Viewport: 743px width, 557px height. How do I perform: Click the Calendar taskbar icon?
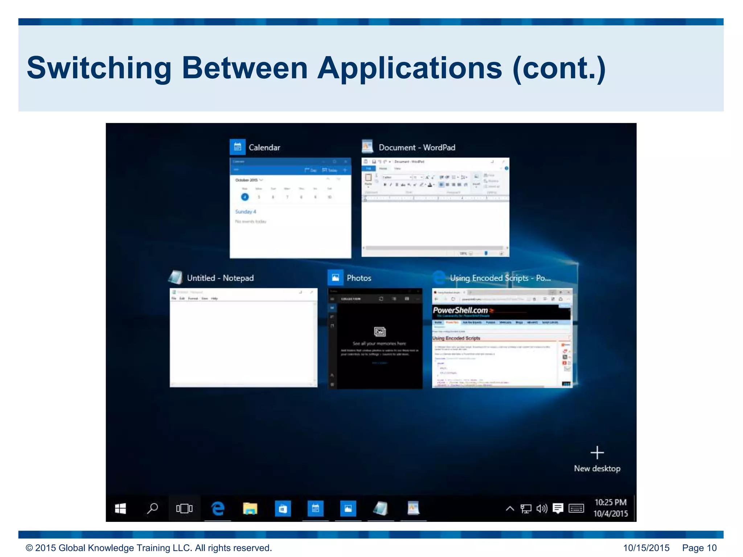[x=315, y=508]
